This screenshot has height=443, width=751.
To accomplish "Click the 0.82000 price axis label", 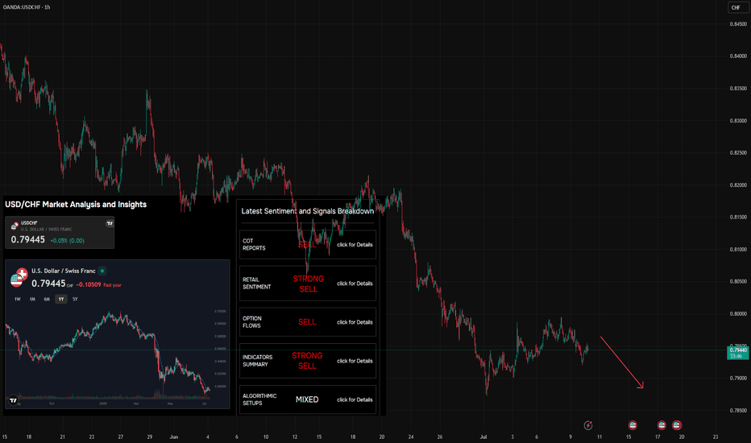I will [x=738, y=185].
